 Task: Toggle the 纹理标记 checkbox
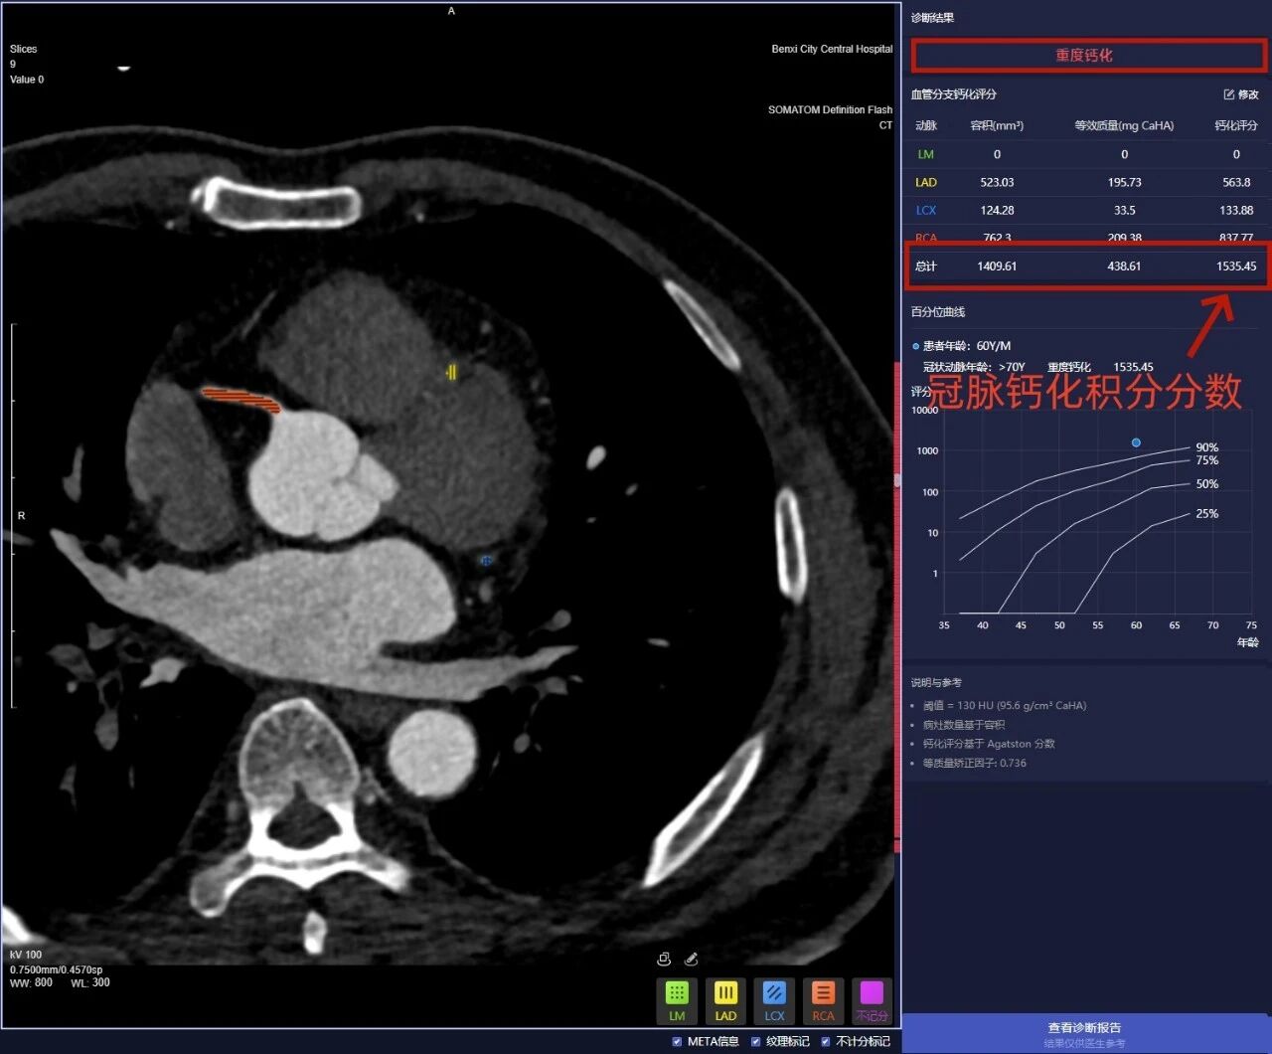coord(756,1041)
